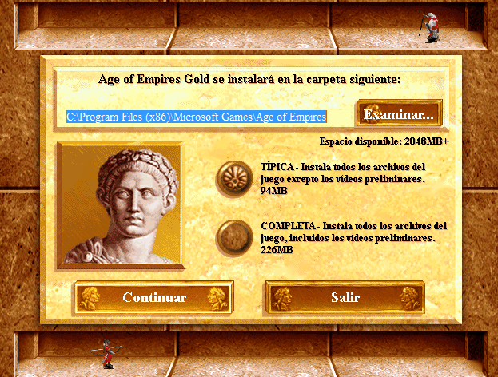
Task: Proceed with installation using the Continuar button
Action: coord(154,297)
